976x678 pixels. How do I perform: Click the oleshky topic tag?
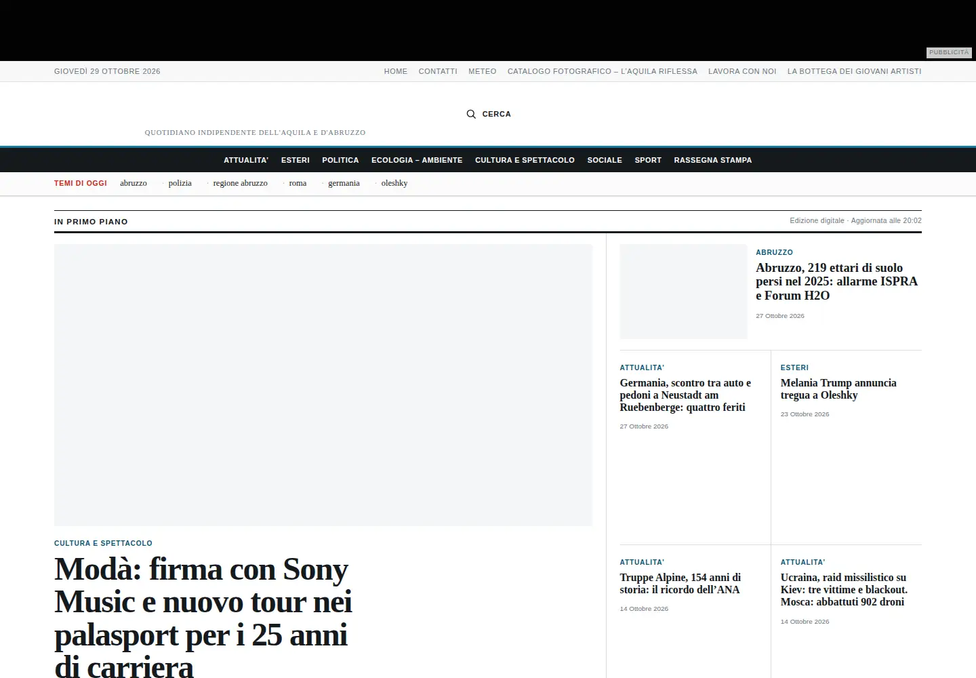click(394, 183)
